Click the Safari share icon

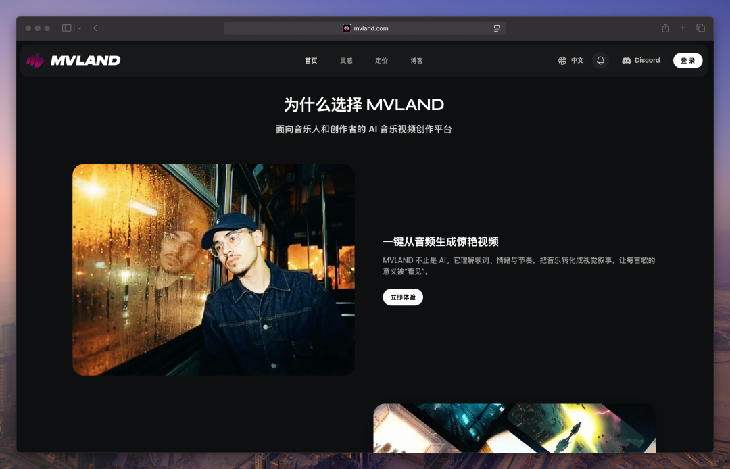666,28
